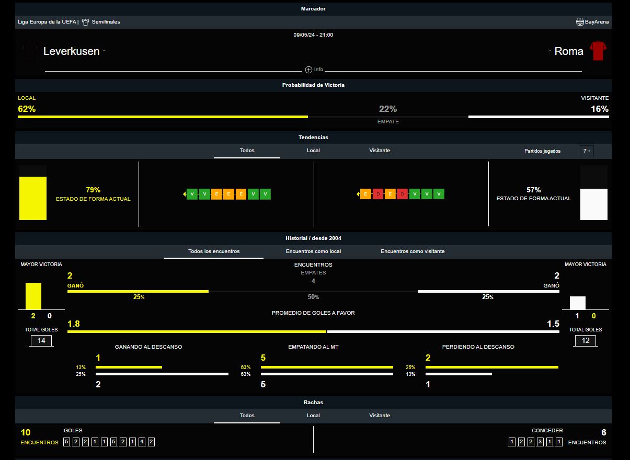Click Leverkusen's yellow form arrow

[x=185, y=194]
